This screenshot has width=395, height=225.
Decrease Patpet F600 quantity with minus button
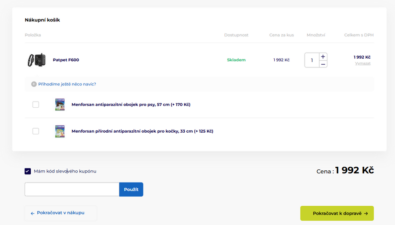pos(323,64)
